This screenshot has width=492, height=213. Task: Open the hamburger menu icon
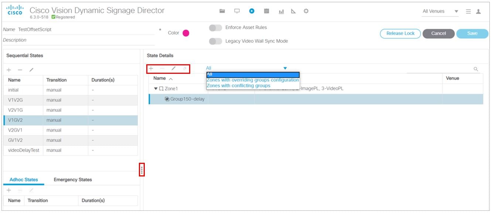coord(468,11)
